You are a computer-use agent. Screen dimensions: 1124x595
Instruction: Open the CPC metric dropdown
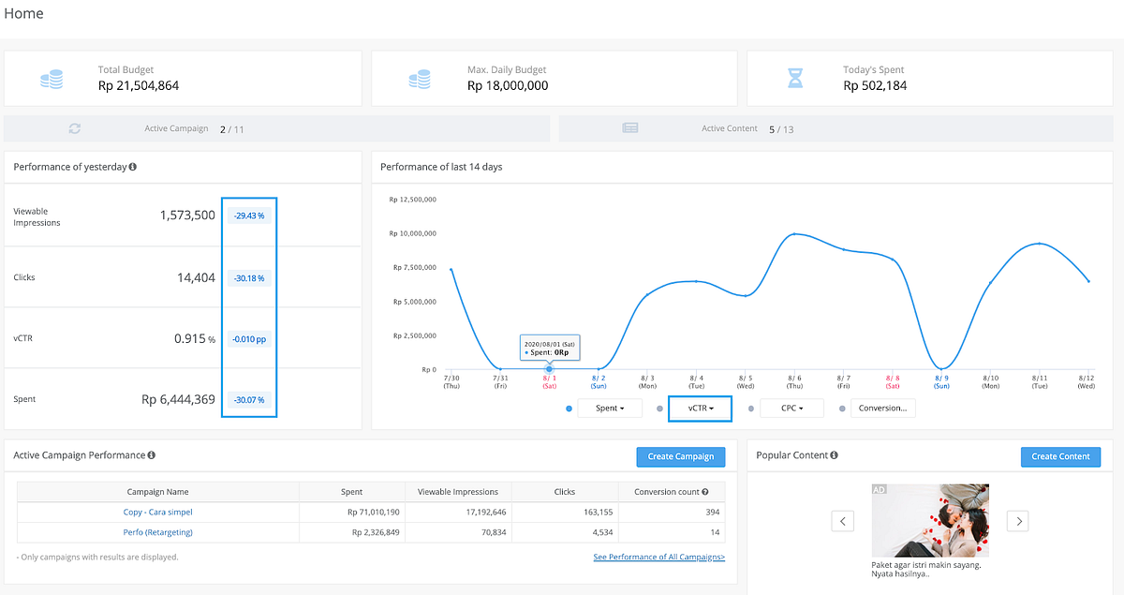[x=791, y=408]
